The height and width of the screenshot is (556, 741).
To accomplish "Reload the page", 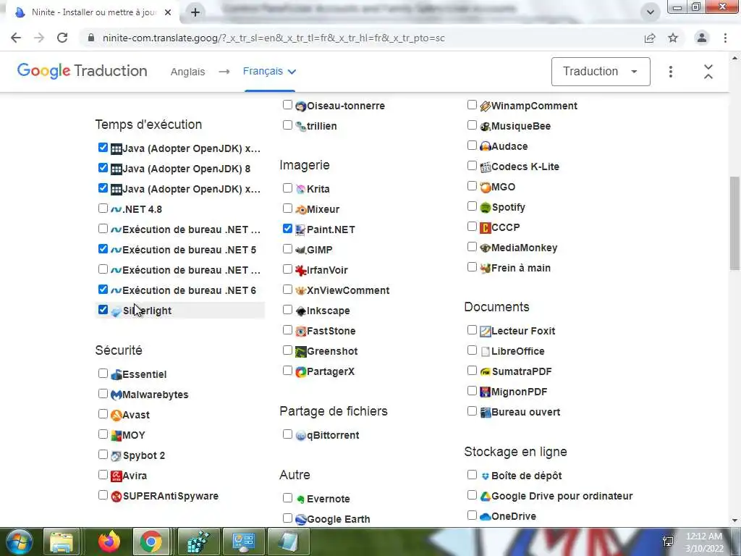I will pos(62,38).
